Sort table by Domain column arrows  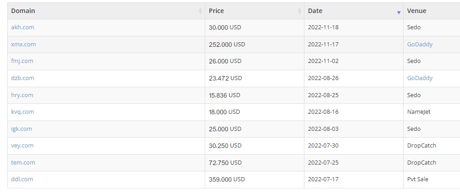point(200,11)
